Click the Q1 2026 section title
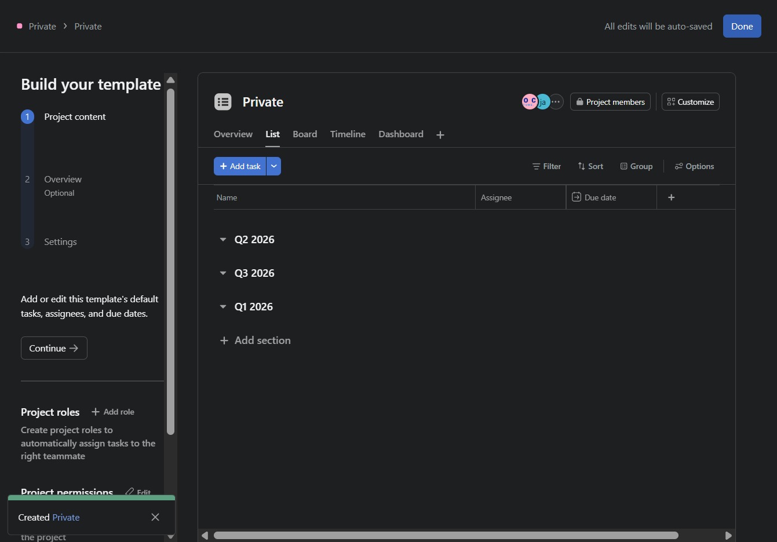 click(x=253, y=307)
